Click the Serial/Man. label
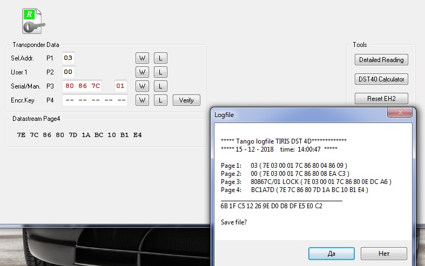The image size is (425, 266). tap(25, 86)
